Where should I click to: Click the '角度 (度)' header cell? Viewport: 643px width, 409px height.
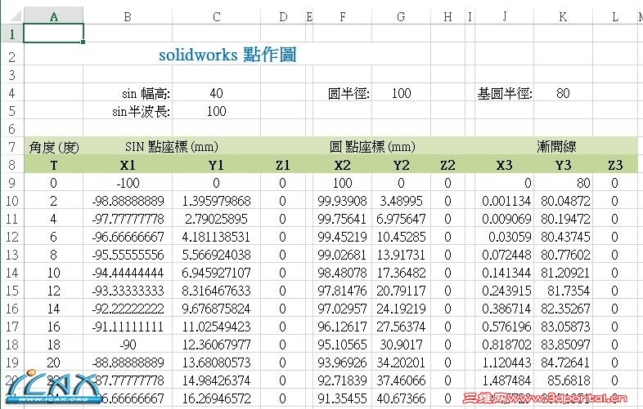[x=54, y=147]
